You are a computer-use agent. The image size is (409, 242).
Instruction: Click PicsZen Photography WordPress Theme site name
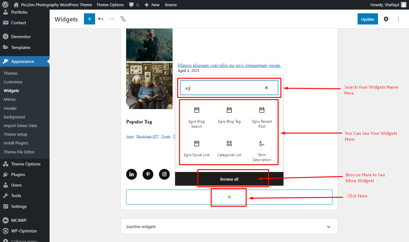[56, 5]
